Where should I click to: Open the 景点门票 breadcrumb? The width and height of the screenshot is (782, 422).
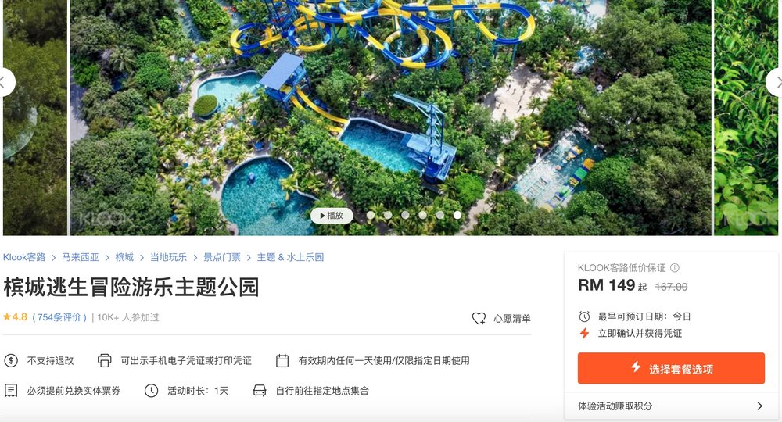(222, 257)
